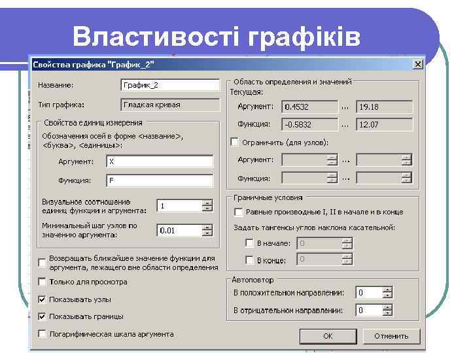The width and height of the screenshot is (471, 353).
Task: Click the stepper arrows of the В начале tangent
Action: point(347,243)
